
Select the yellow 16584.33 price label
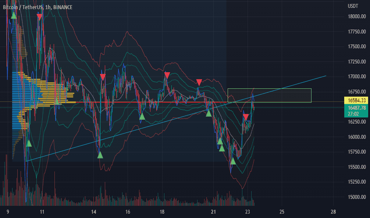pyautogui.click(x=356, y=100)
